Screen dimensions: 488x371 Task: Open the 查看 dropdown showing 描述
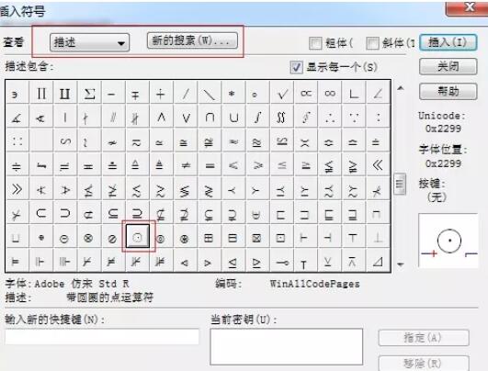(x=89, y=42)
